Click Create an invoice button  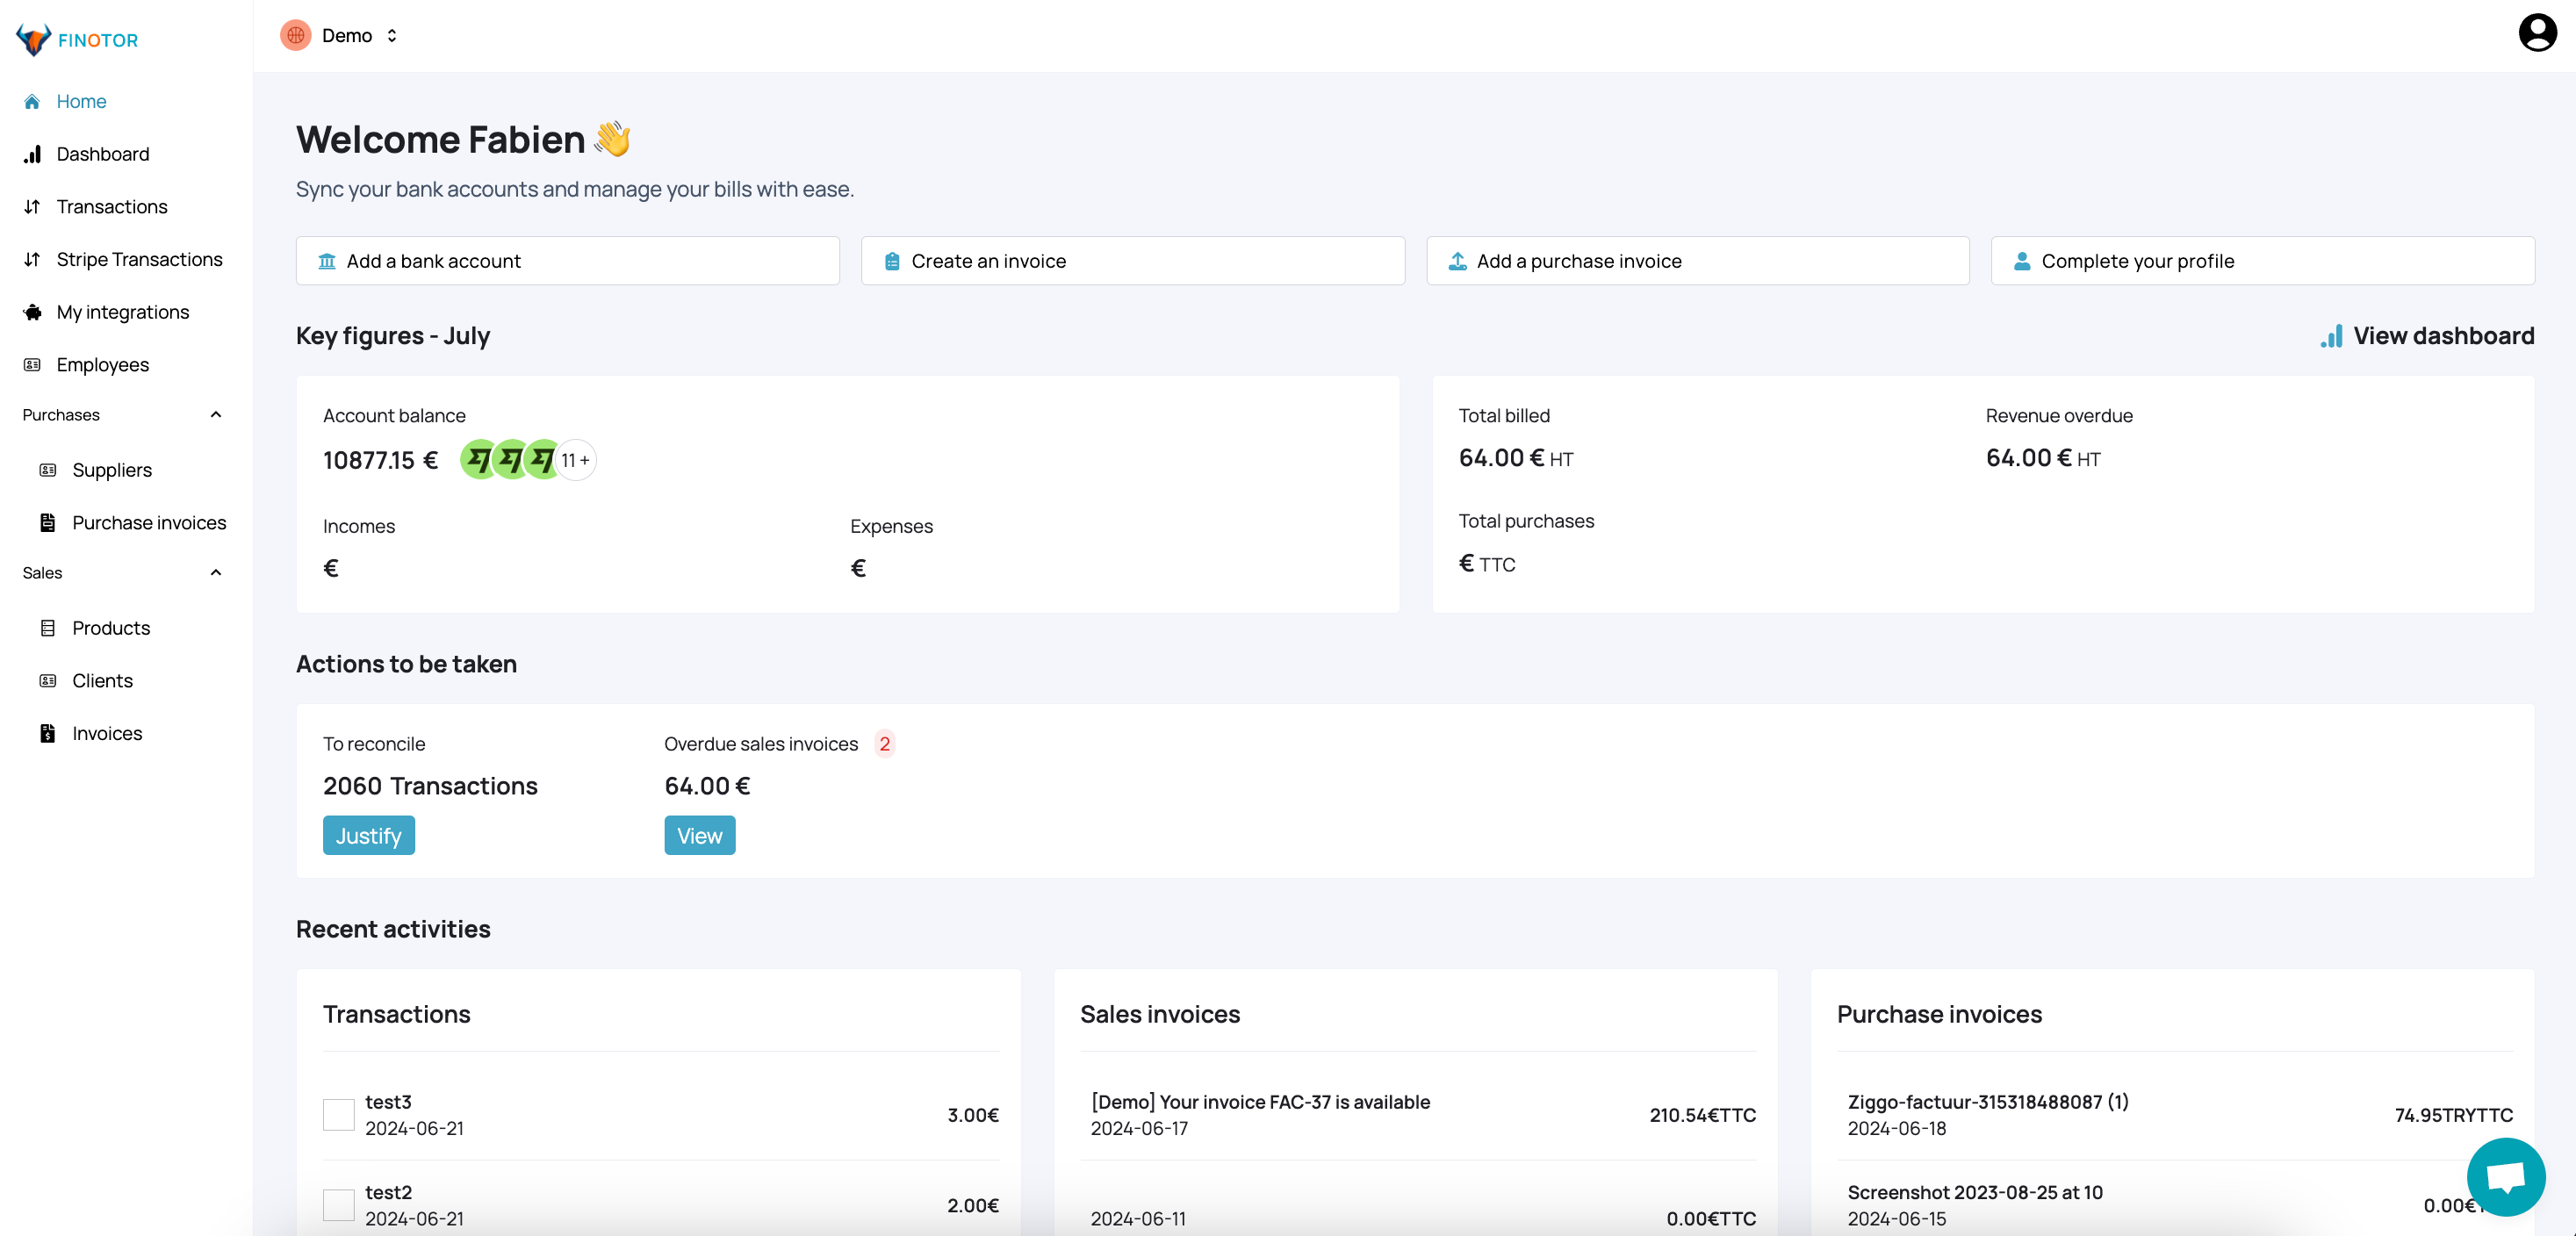click(x=1133, y=261)
